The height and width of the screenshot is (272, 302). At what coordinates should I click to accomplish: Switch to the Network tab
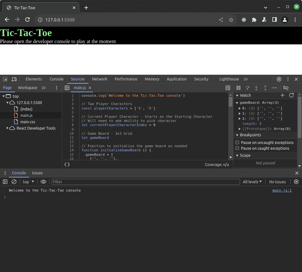coord(99,79)
